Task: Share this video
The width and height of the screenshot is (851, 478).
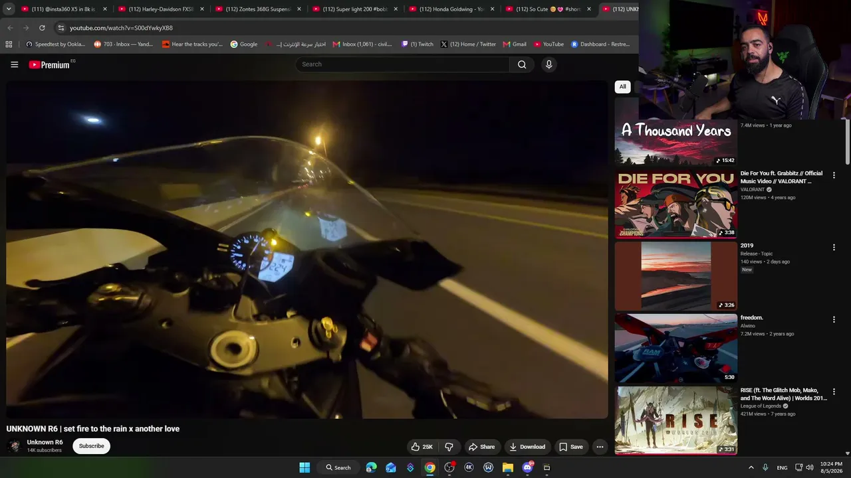Action: [481, 447]
